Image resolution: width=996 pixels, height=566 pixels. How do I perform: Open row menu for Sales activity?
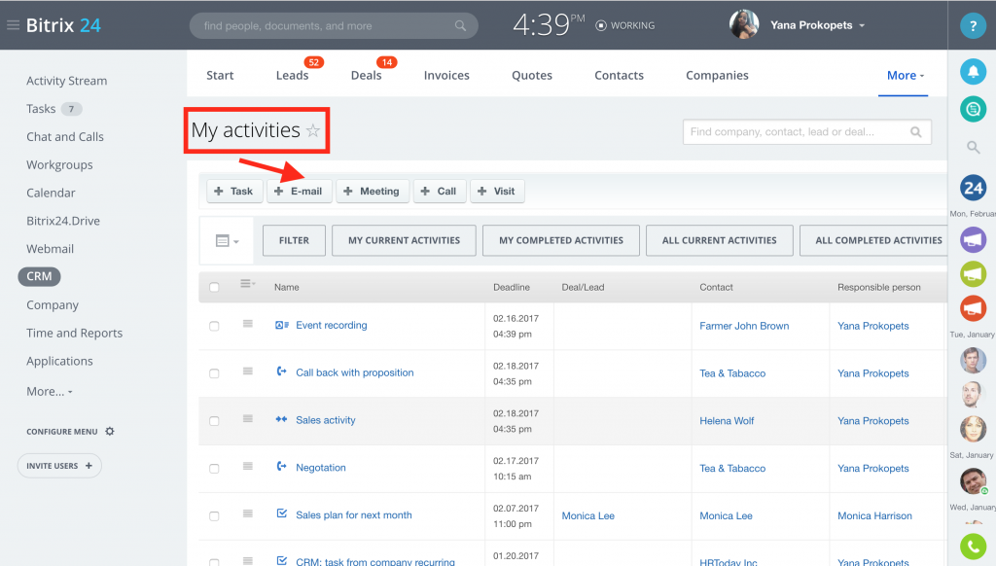pos(248,418)
